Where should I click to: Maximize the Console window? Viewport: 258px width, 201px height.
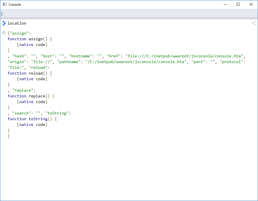tap(238, 4)
